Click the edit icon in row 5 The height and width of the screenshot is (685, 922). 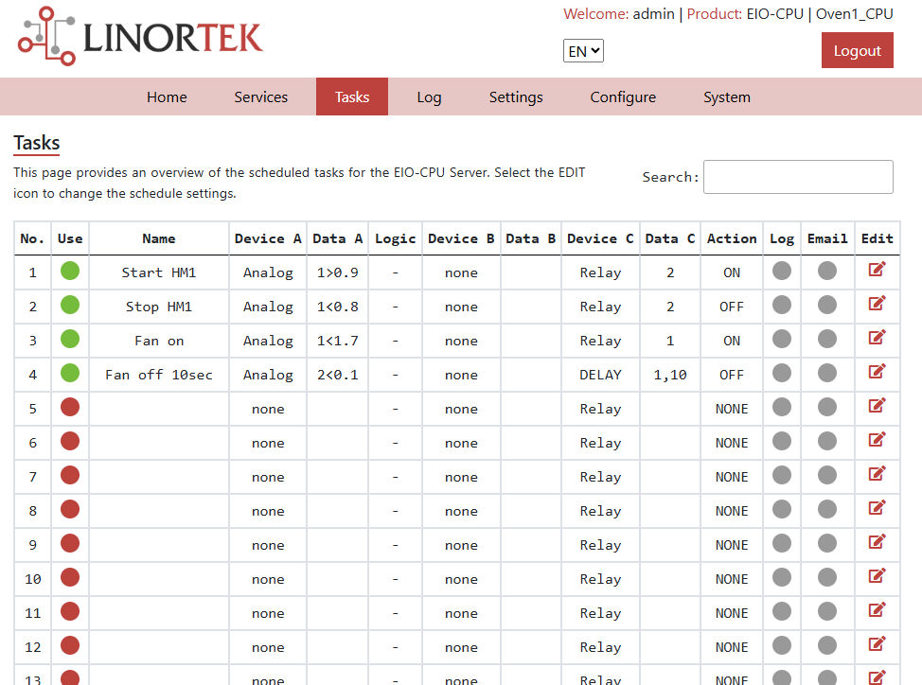click(x=877, y=406)
